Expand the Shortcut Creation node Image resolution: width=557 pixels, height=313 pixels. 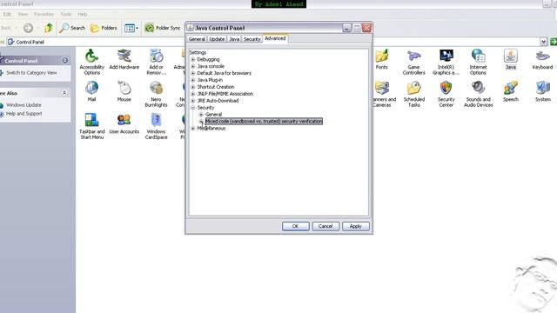[x=193, y=87]
